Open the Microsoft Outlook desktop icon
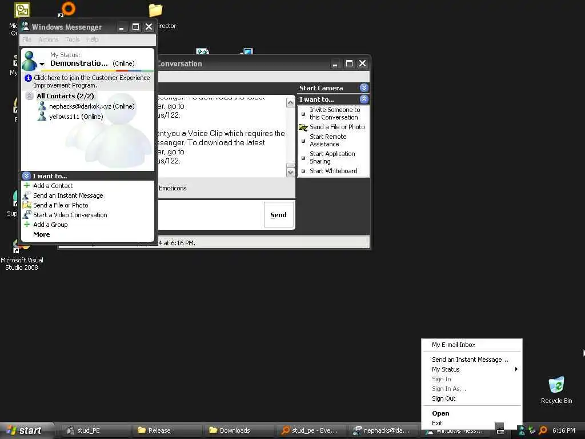585x439 pixels. tap(22, 10)
